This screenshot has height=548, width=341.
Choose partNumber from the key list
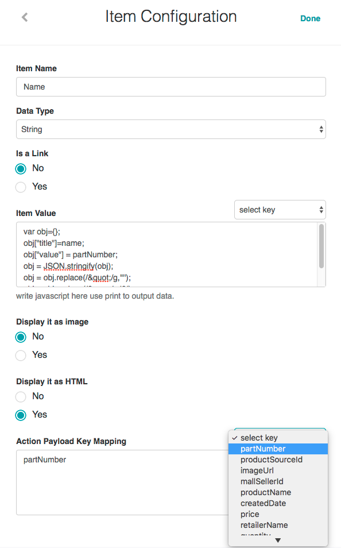(278, 449)
